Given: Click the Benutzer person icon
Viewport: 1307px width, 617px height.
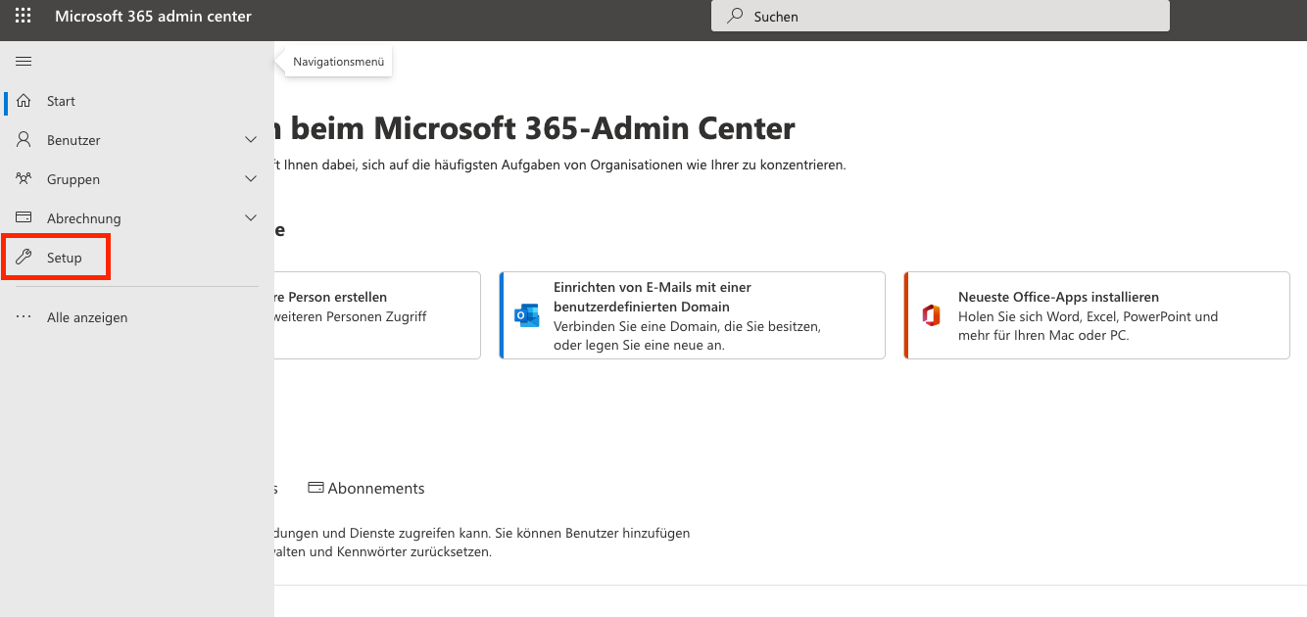Looking at the screenshot, I should click(24, 140).
